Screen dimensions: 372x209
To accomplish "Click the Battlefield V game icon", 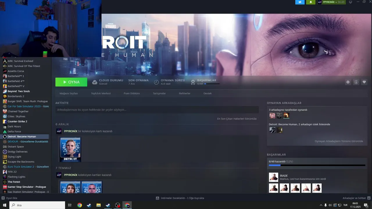I will [x=5, y=86].
